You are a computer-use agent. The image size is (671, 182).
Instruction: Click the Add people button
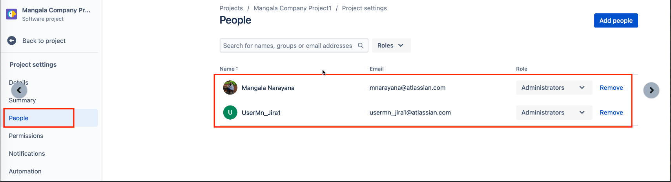click(x=616, y=20)
